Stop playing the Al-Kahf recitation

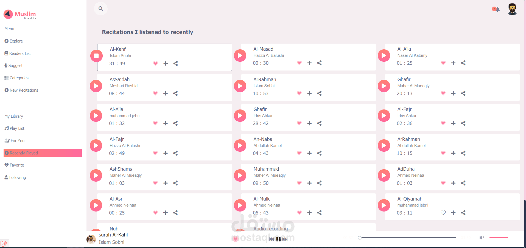96,56
